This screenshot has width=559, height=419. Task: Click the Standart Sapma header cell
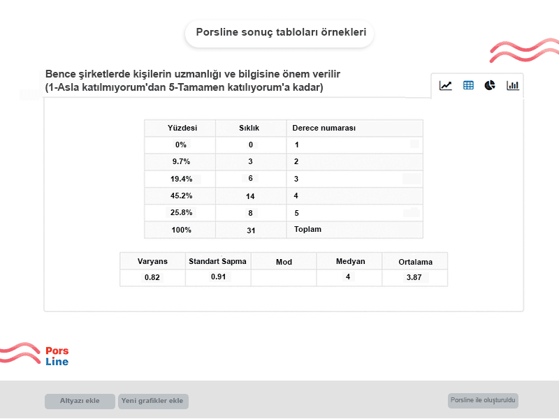pos(218,261)
